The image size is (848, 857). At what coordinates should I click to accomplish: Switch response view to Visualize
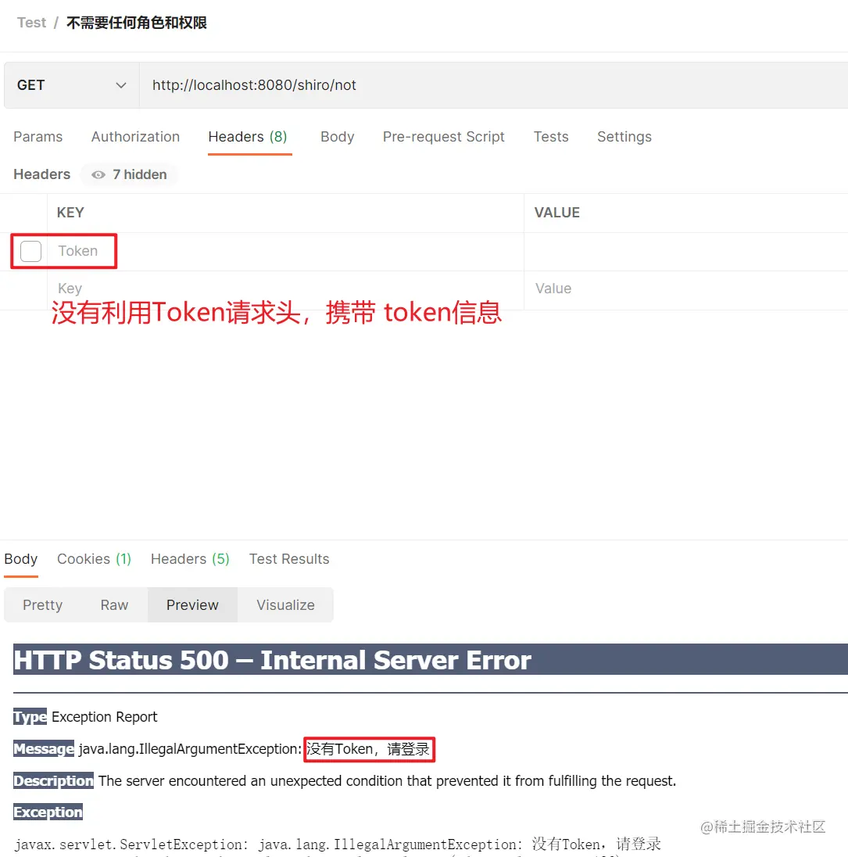[x=286, y=605]
